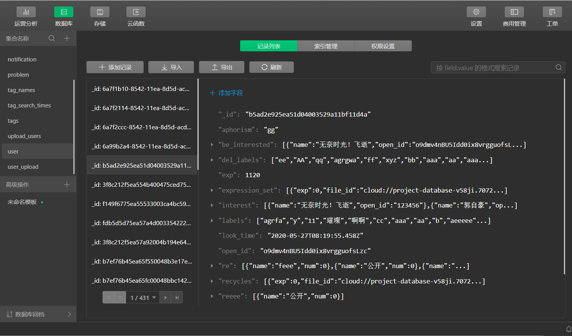Viewport: 572px width, 336px height.
Task: Select record _id: b5ad2e925ea51d04003529a11
Action: [x=142, y=165]
